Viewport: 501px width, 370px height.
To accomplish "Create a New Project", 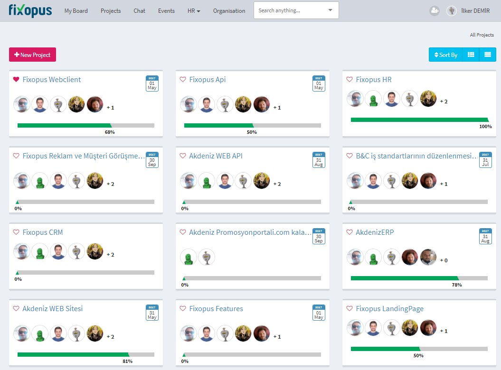I will pos(33,55).
